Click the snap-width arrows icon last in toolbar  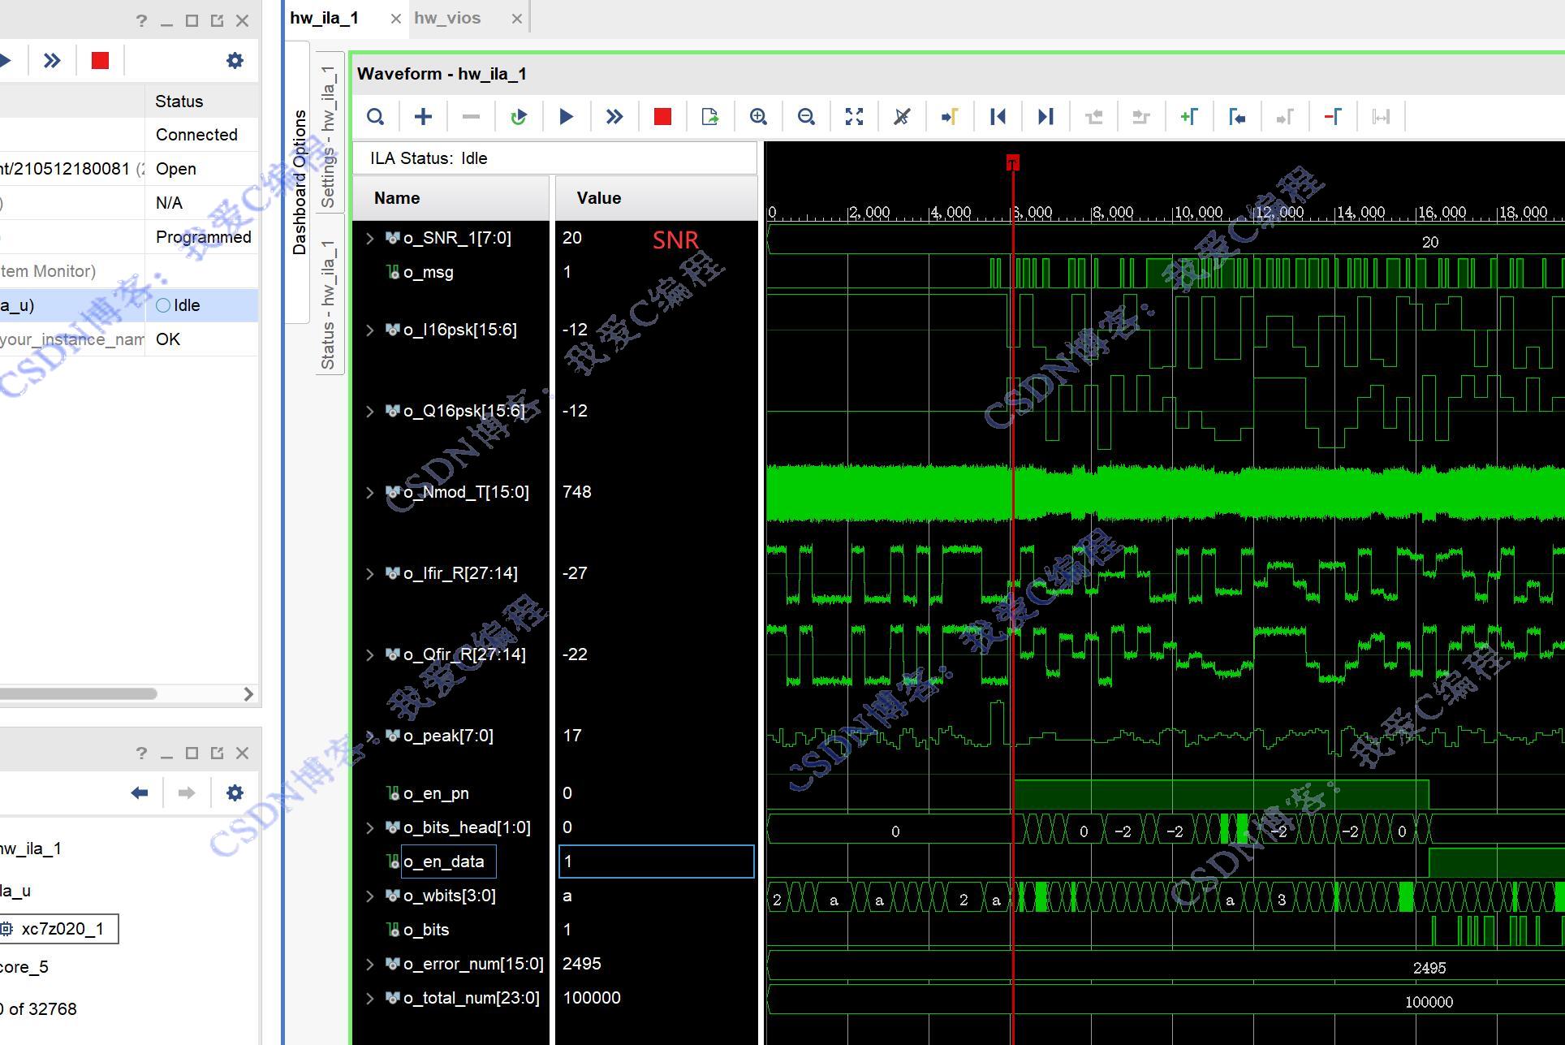(x=1381, y=117)
